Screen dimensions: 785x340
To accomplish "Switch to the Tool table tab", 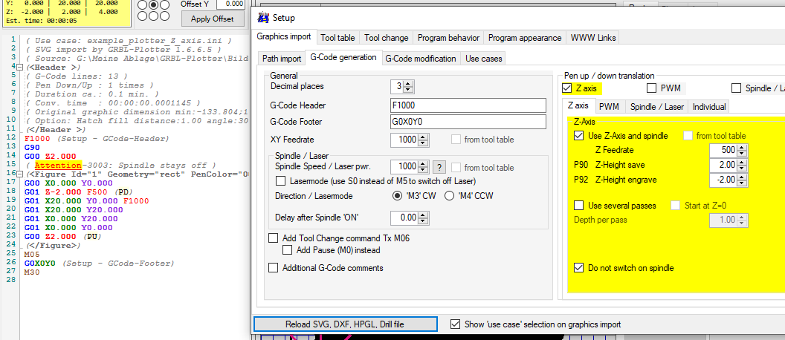I will (337, 38).
